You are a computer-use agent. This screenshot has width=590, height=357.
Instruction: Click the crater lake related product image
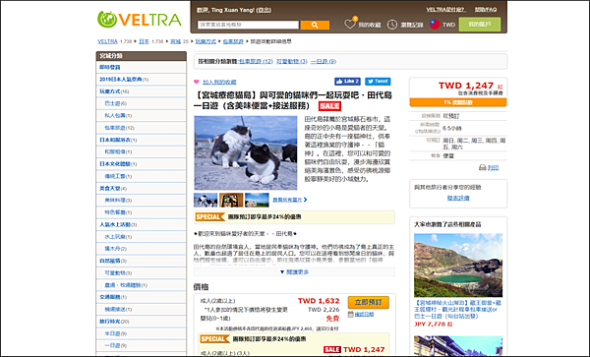tap(458, 266)
